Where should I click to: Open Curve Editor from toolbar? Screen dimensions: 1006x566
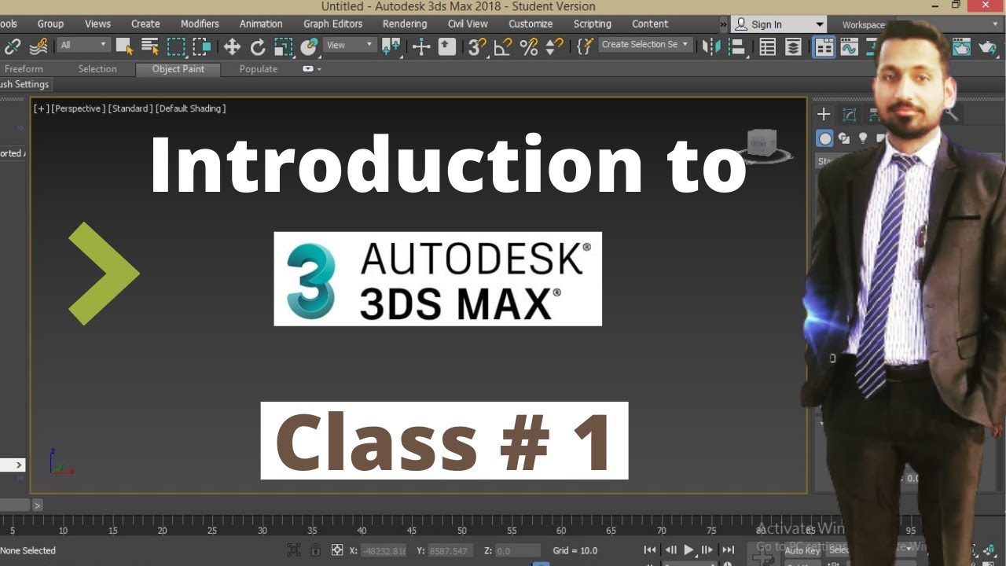tap(849, 47)
